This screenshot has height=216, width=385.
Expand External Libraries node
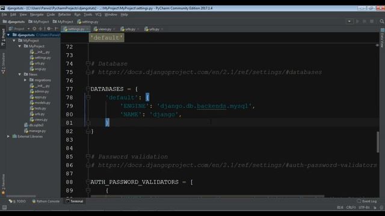point(8,136)
